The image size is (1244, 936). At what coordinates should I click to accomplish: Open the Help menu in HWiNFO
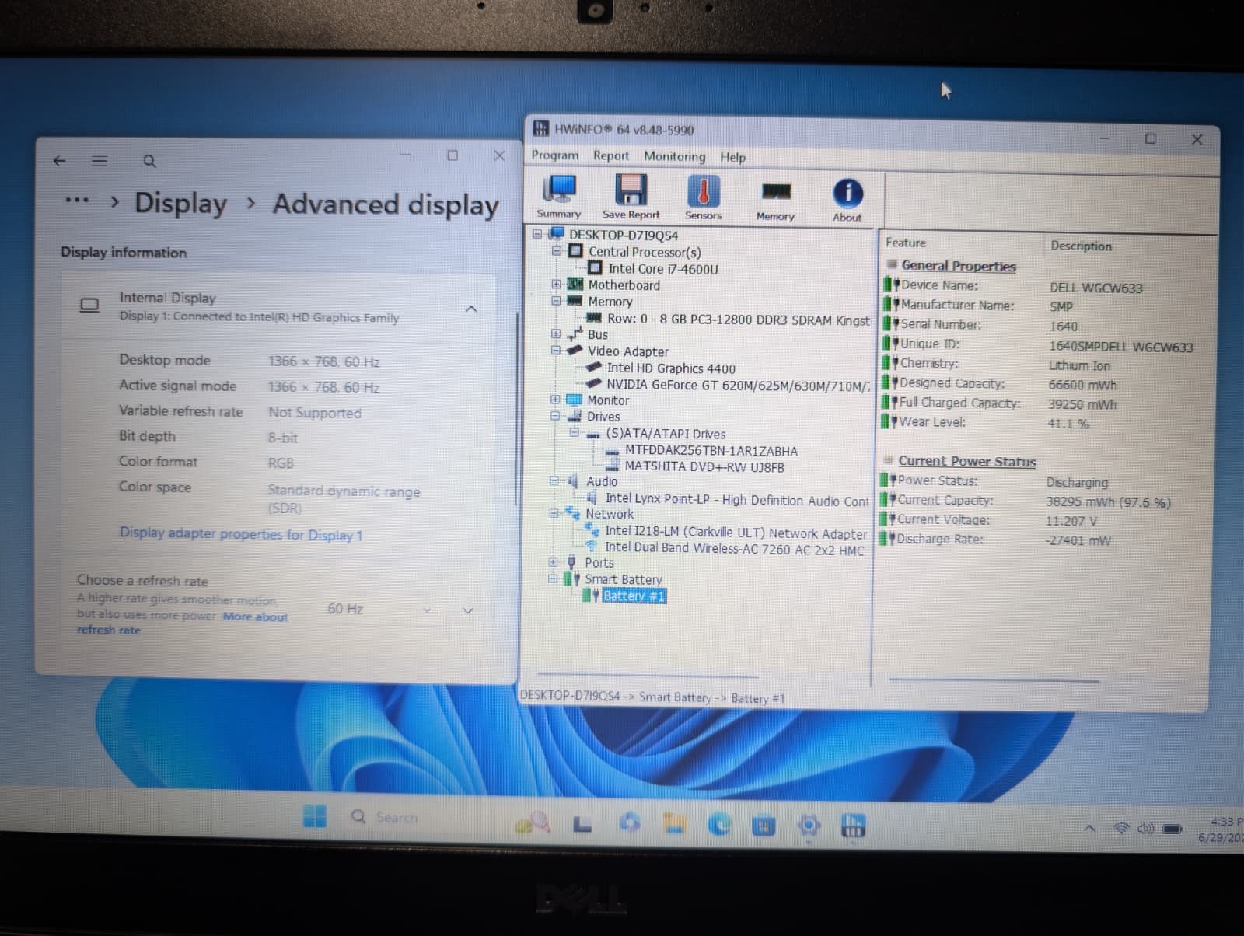click(x=732, y=157)
